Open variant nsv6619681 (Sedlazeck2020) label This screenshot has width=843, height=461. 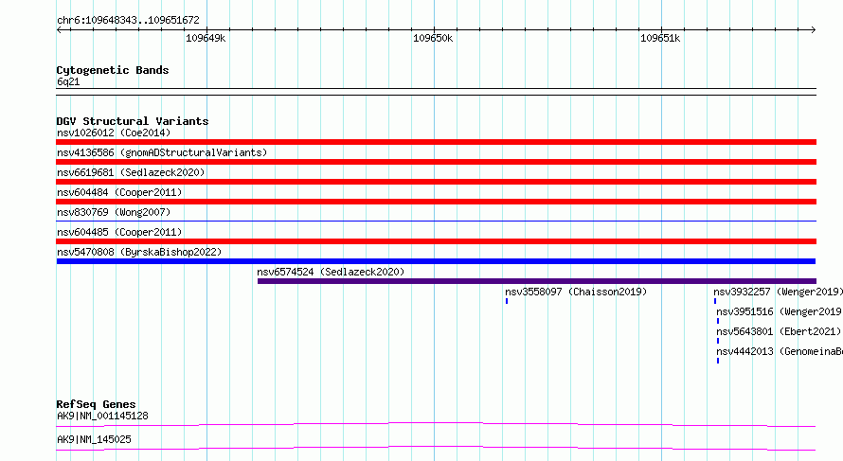tap(131, 172)
